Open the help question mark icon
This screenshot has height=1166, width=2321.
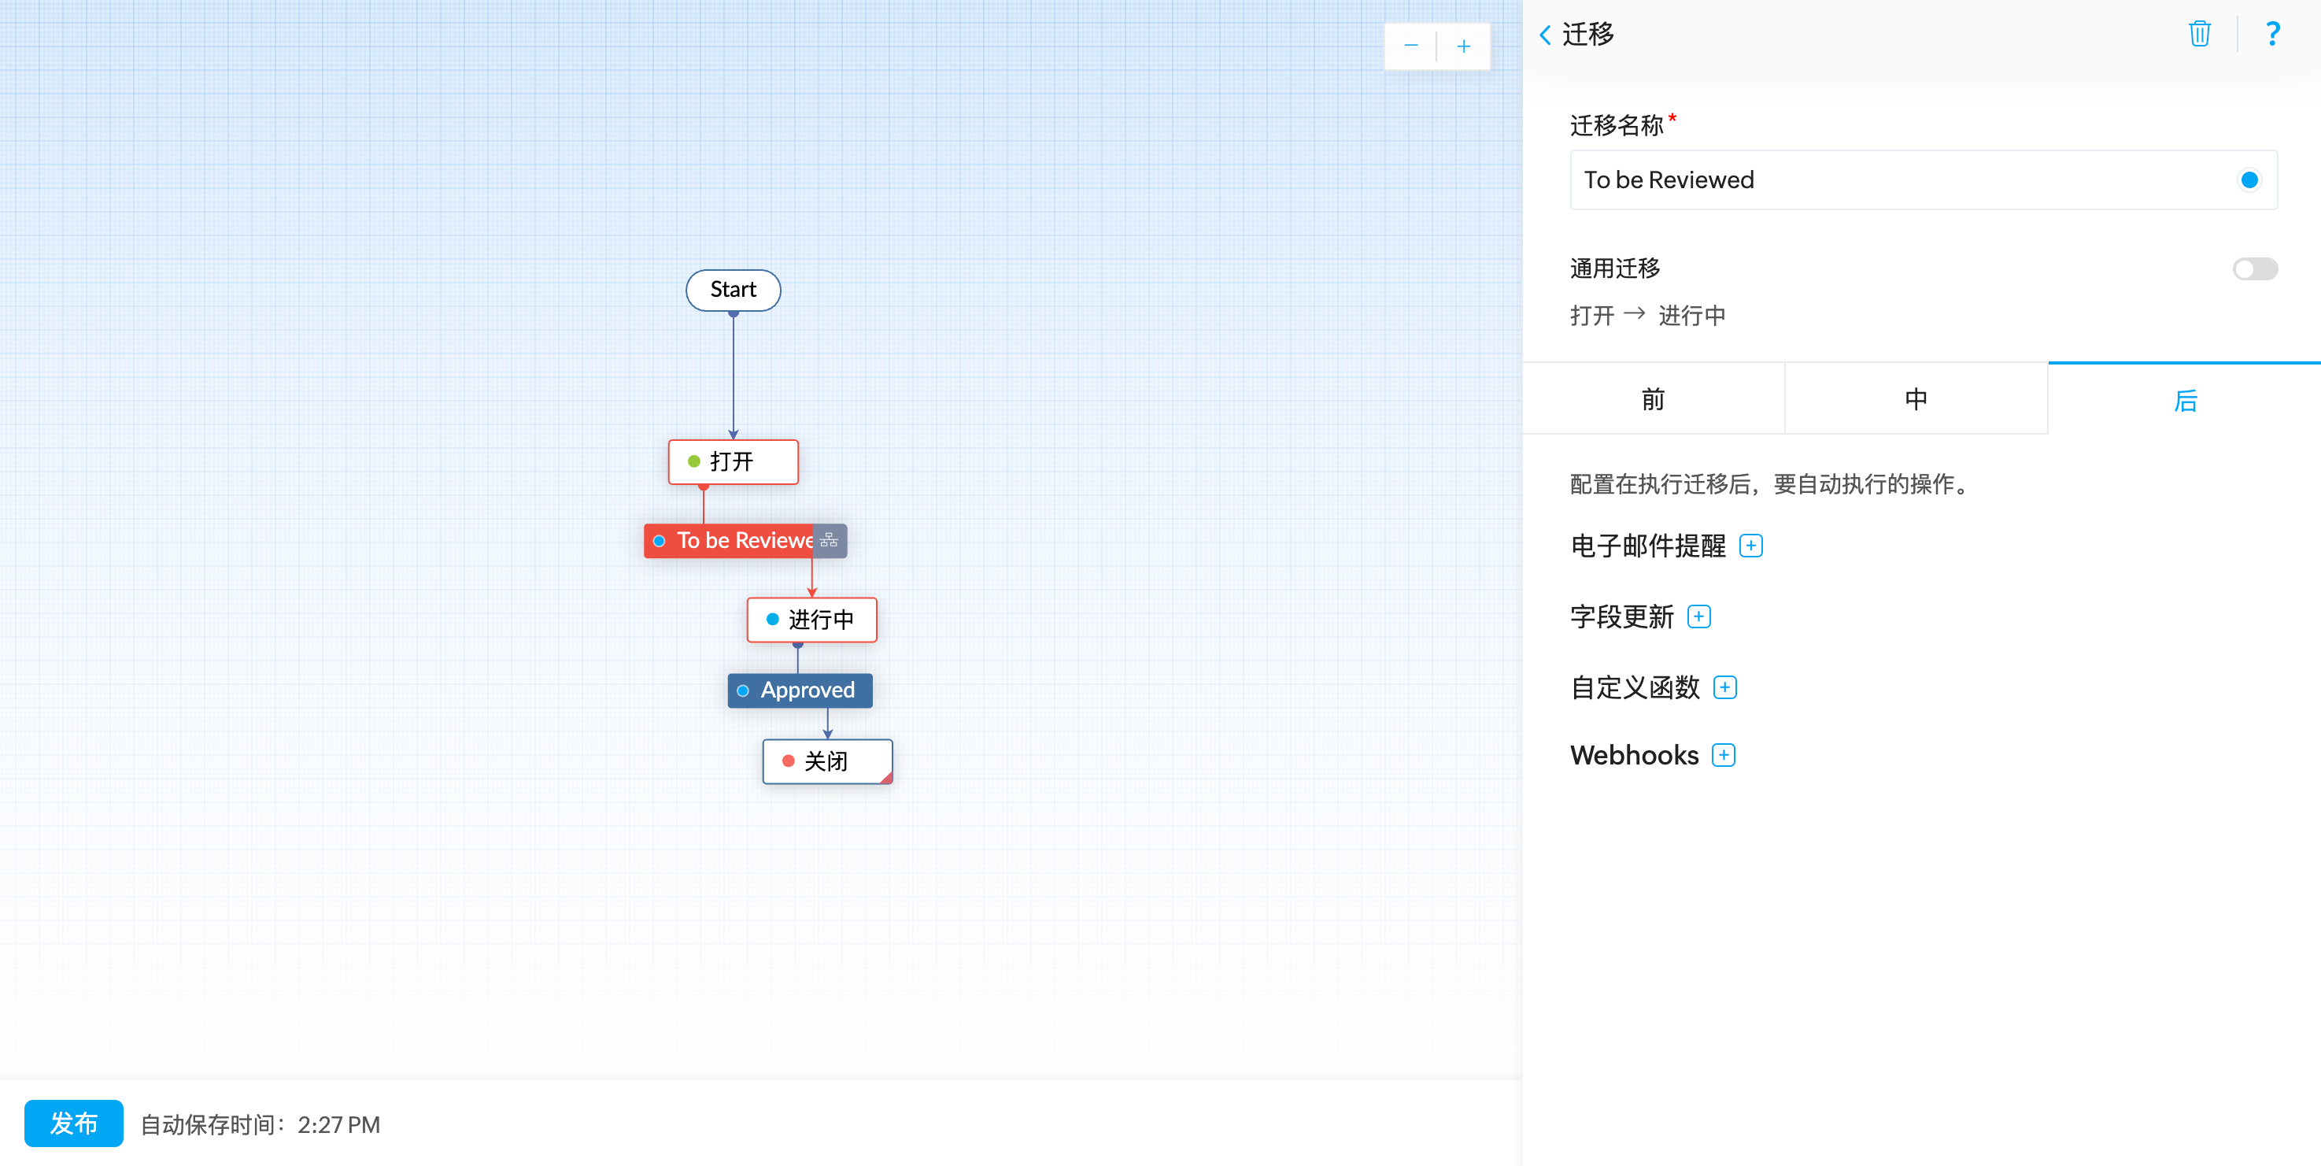(2272, 34)
